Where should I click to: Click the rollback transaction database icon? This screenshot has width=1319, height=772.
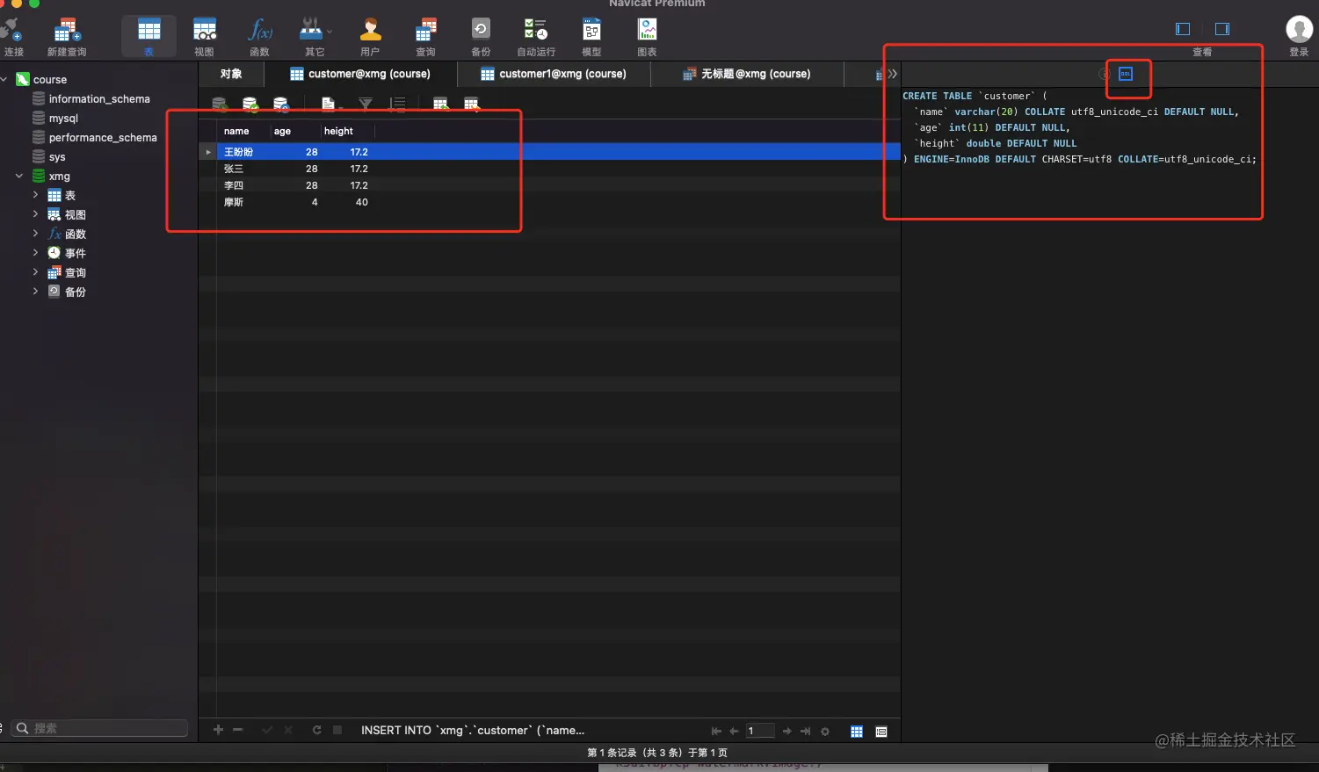pos(281,105)
